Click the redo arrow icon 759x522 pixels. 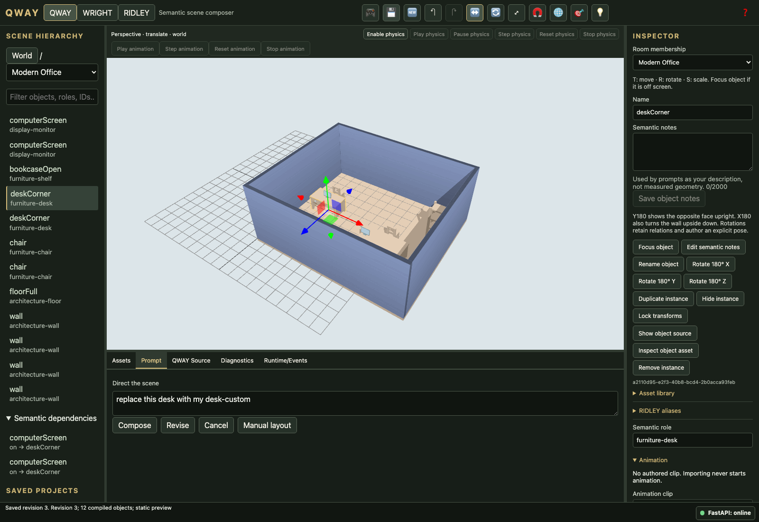[454, 13]
